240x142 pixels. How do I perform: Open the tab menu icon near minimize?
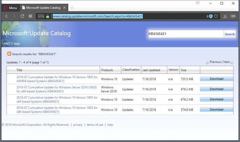(197, 3)
